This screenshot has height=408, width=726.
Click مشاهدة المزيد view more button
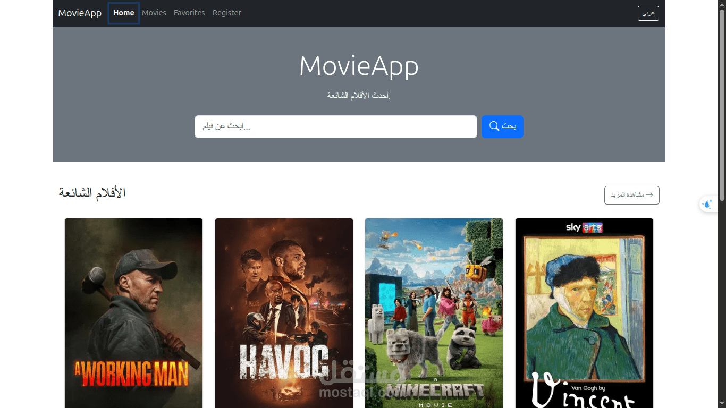[632, 195]
